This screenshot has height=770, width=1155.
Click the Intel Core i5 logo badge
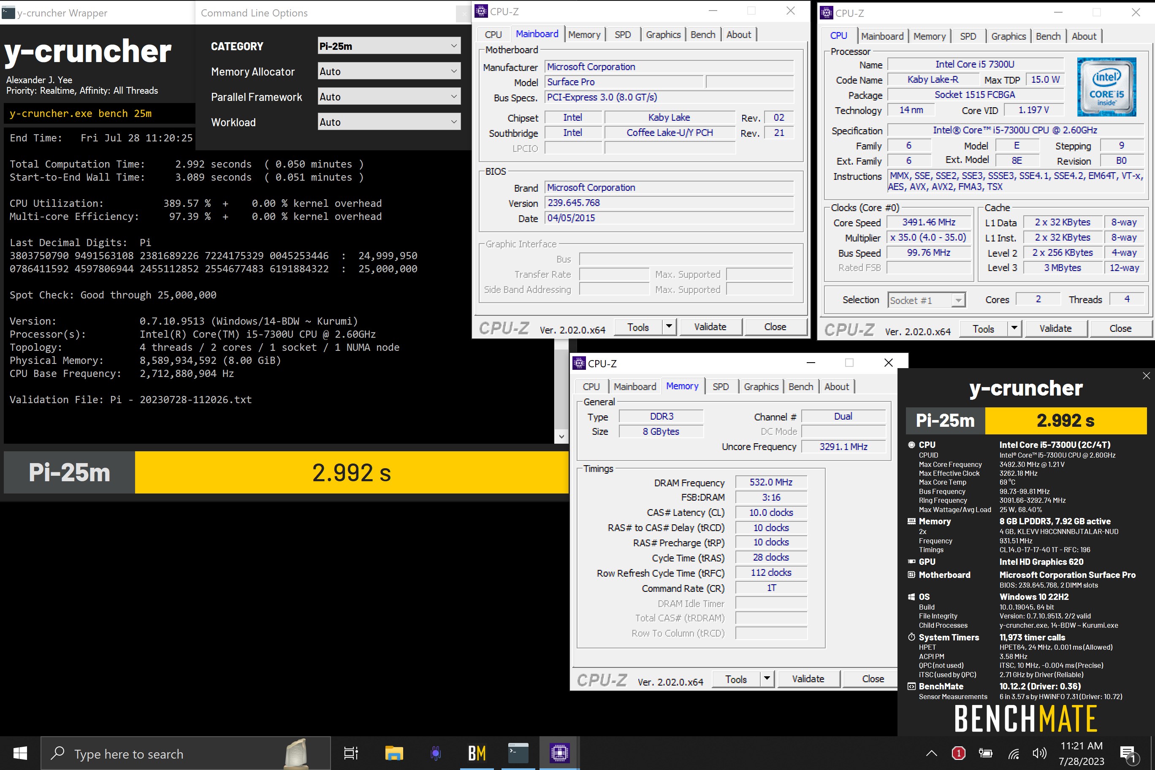pos(1106,87)
